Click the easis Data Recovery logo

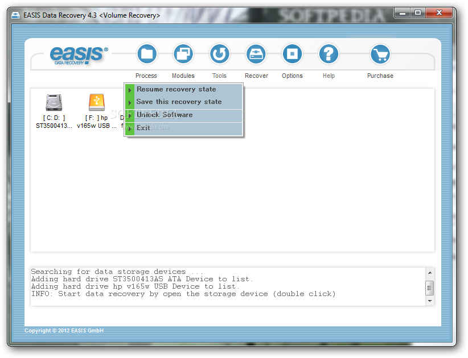(x=79, y=55)
